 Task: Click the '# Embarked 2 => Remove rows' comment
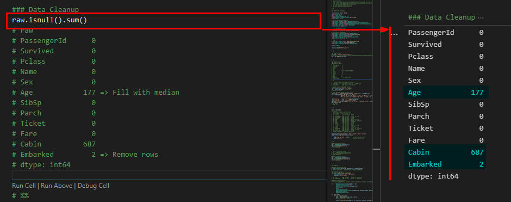[x=85, y=154]
